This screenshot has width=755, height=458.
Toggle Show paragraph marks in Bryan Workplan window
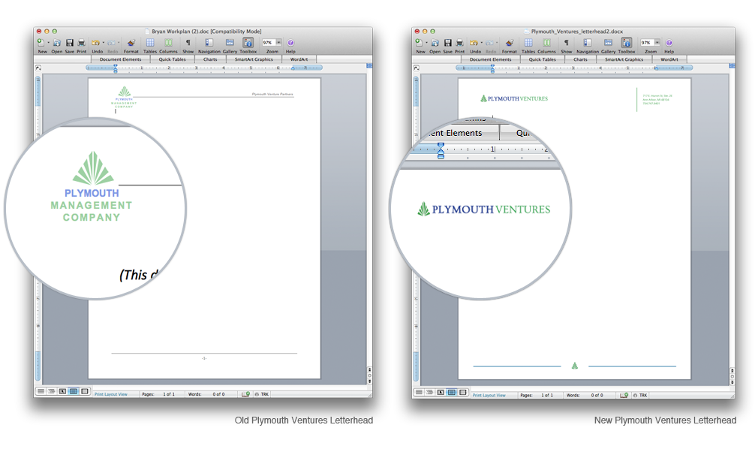(188, 43)
